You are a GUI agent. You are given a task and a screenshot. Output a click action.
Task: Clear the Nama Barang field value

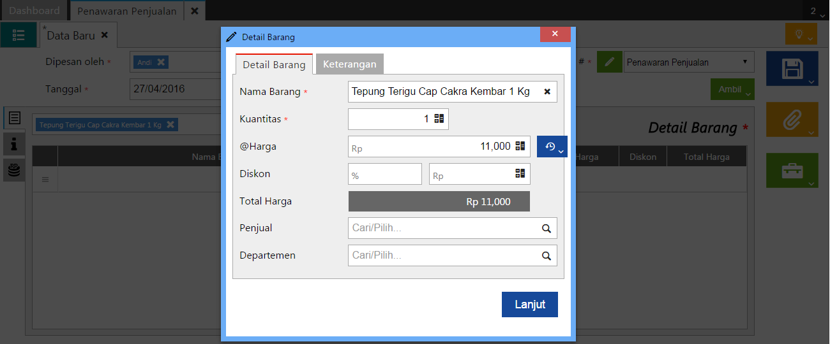pyautogui.click(x=547, y=92)
